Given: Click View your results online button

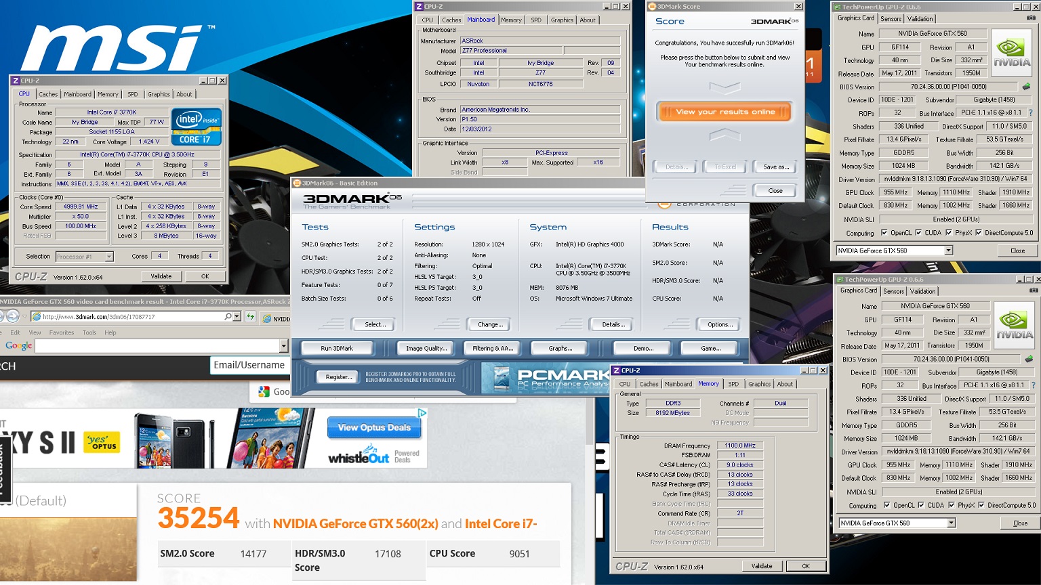Looking at the screenshot, I should click(x=724, y=112).
